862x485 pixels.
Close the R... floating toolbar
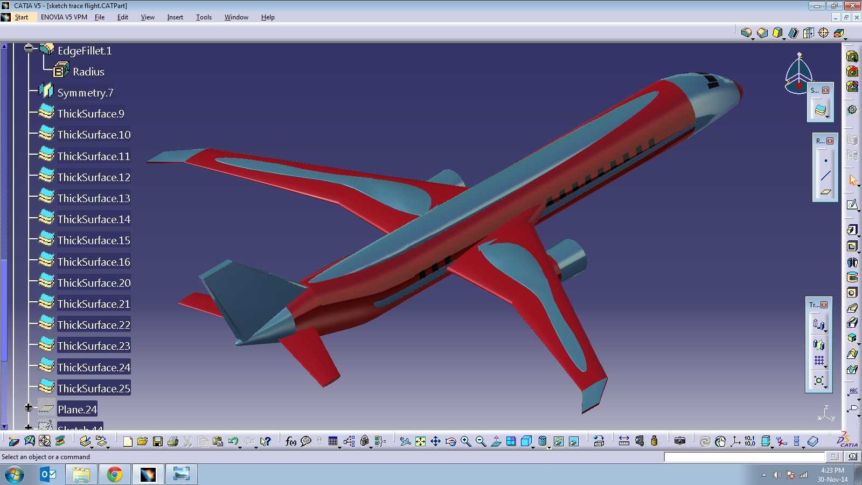point(830,141)
